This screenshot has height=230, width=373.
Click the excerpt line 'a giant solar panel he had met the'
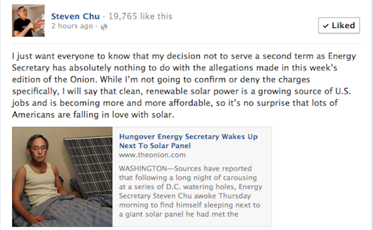(x=178, y=214)
